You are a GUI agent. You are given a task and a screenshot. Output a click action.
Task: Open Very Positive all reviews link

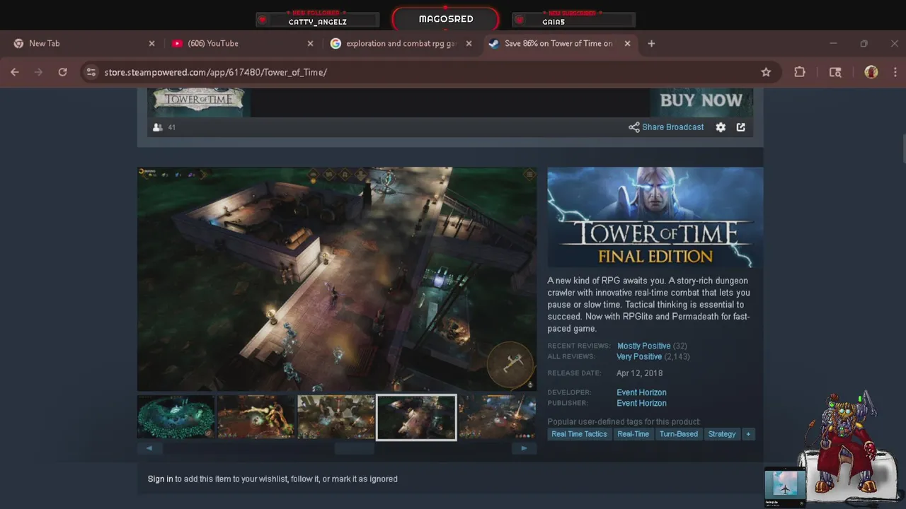639,356
